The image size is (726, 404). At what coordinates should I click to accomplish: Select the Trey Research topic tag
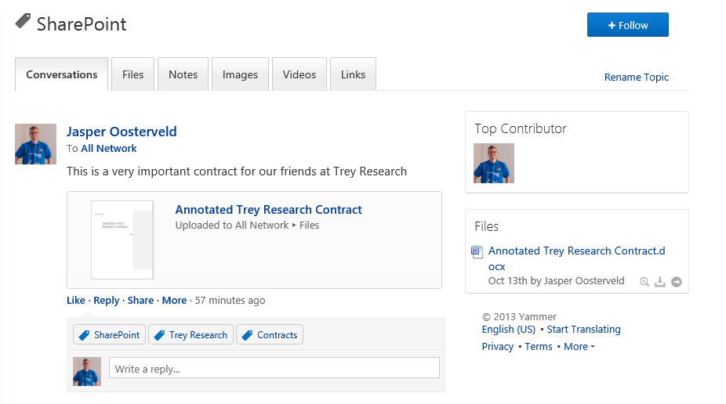click(x=191, y=335)
